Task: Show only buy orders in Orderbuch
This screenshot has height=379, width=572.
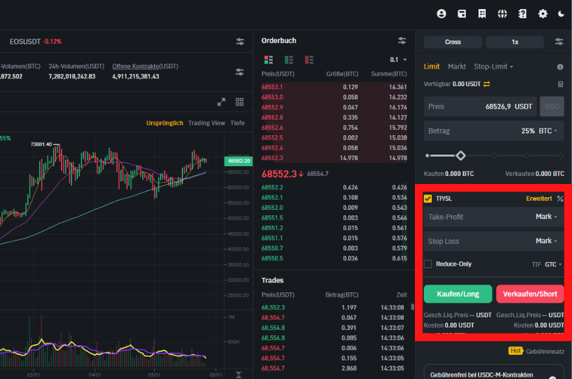Action: point(289,60)
